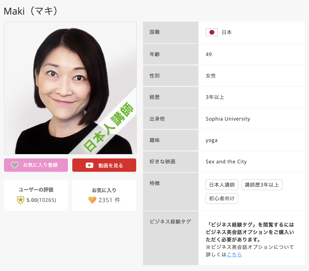The image size is (309, 271).
Task: Click the Sophia University value
Action: [x=228, y=119]
